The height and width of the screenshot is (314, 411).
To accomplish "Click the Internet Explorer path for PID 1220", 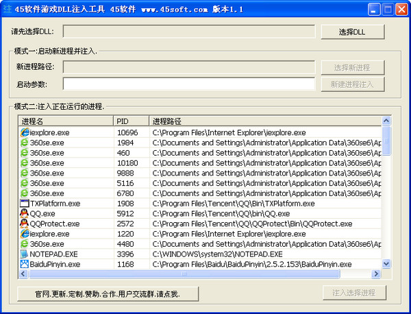I will 229,234.
